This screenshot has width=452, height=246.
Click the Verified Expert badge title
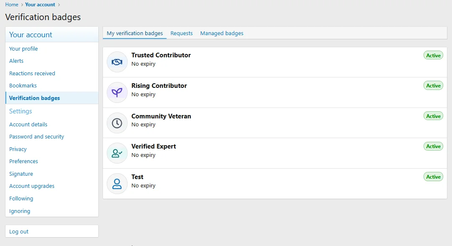[154, 146]
